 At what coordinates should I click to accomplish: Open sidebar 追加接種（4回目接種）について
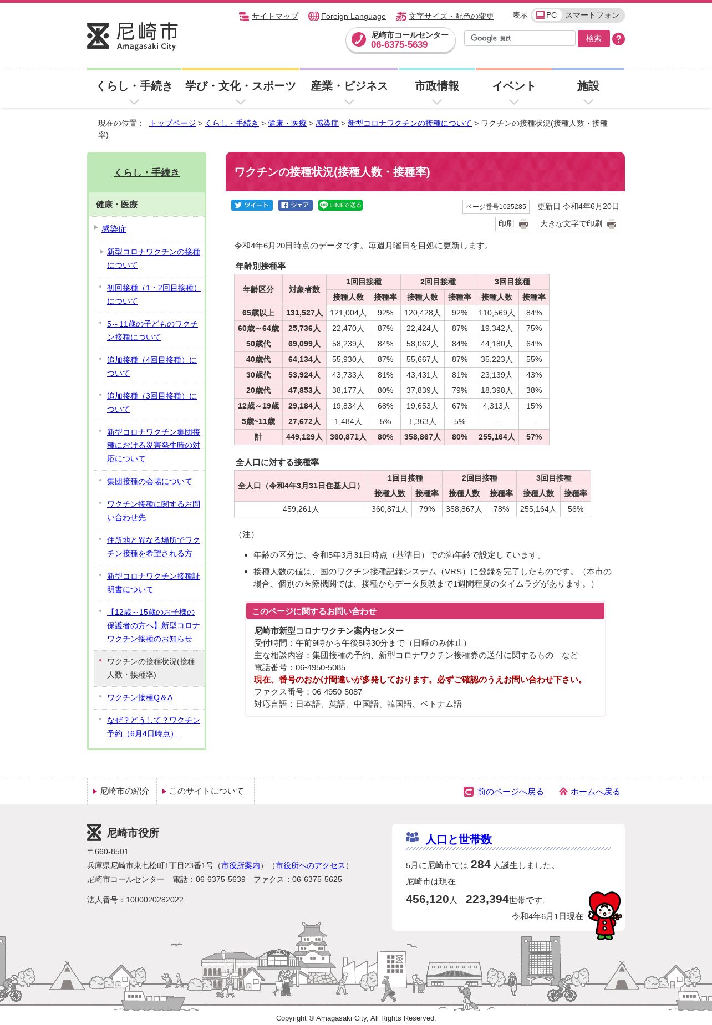point(152,366)
